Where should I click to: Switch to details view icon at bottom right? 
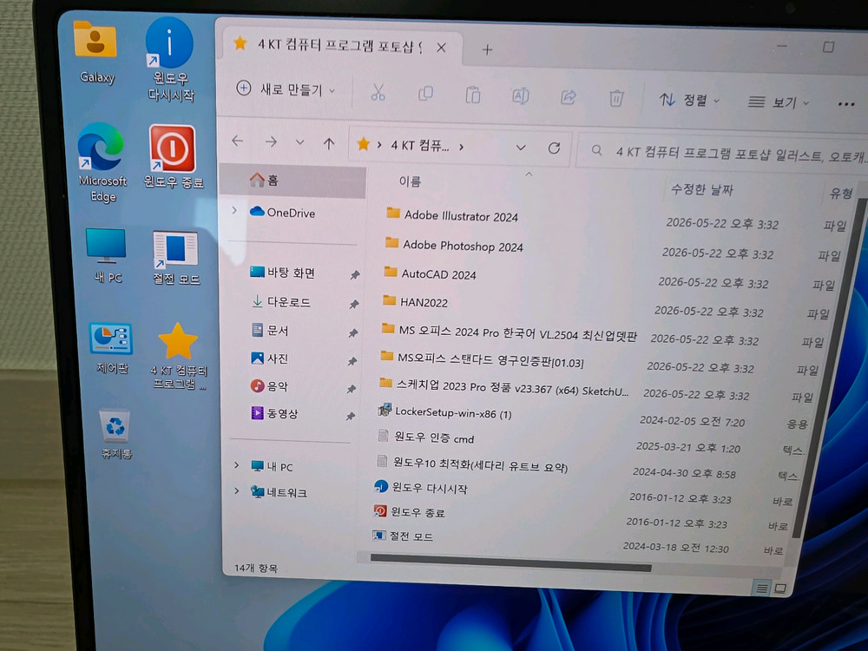coord(762,588)
